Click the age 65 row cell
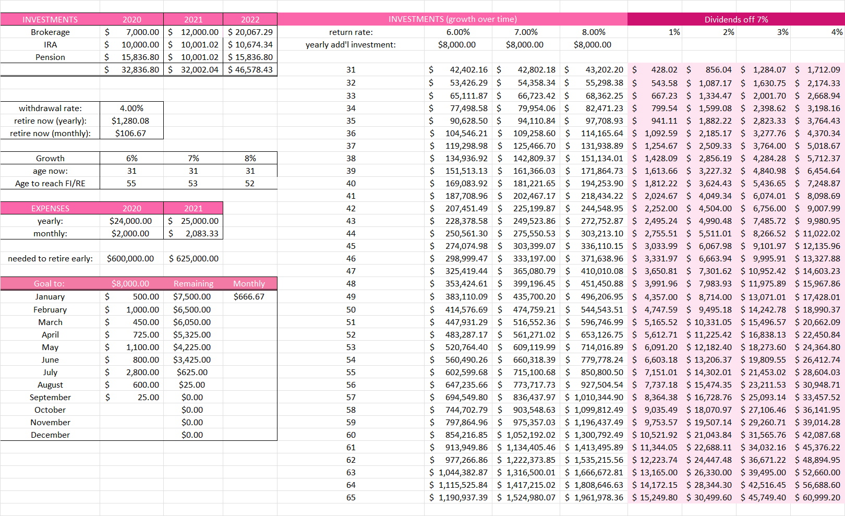845x516 pixels. coord(351,497)
